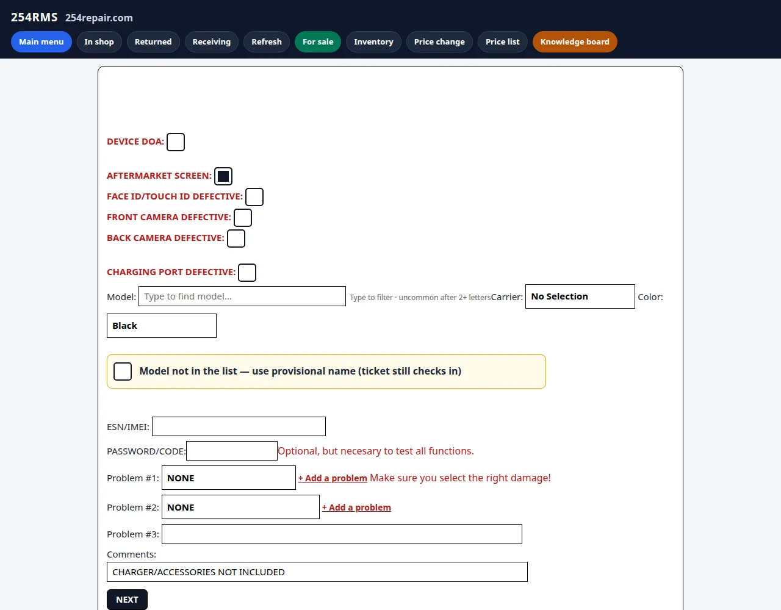Click the PASSWORD/CODE input field

[x=232, y=451]
